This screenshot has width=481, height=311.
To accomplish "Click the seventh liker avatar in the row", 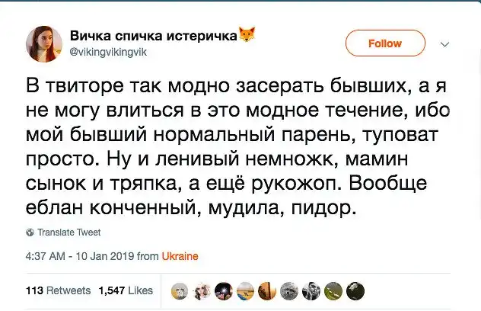I will pyautogui.click(x=311, y=290).
